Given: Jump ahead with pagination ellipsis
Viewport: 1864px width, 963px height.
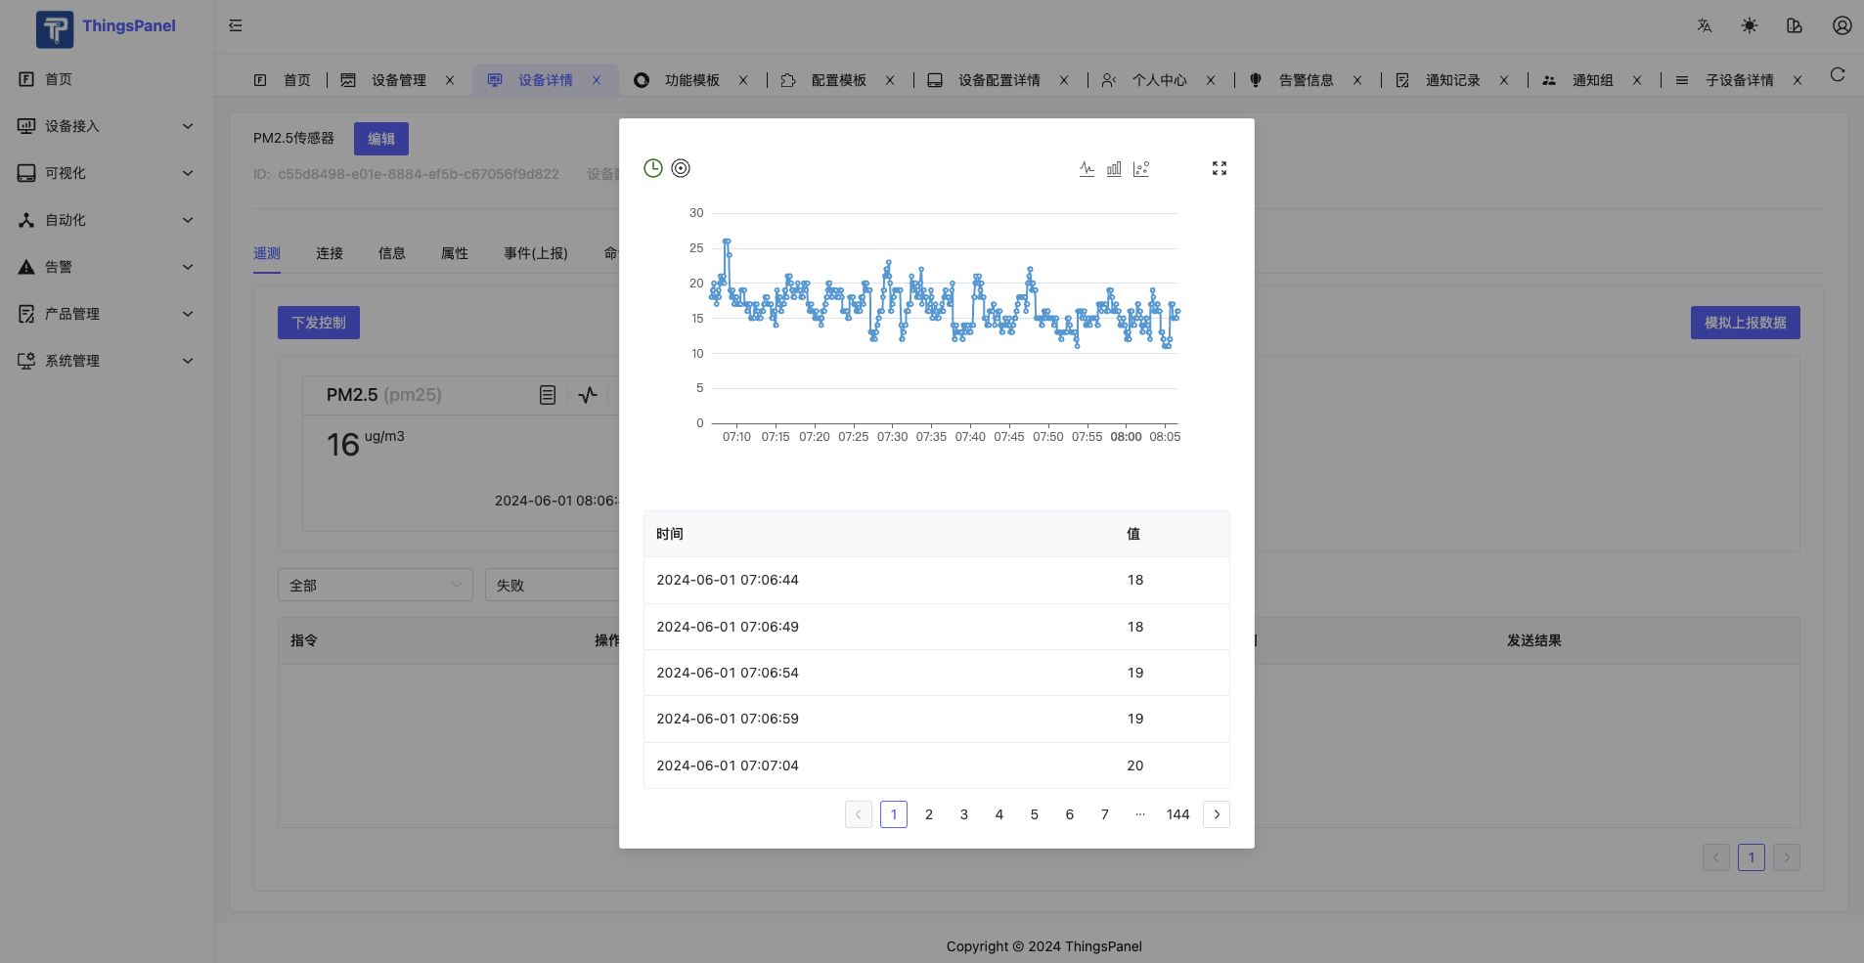Looking at the screenshot, I should [1140, 814].
